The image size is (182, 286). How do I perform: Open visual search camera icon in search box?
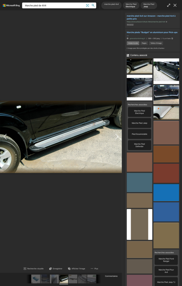(87, 5)
